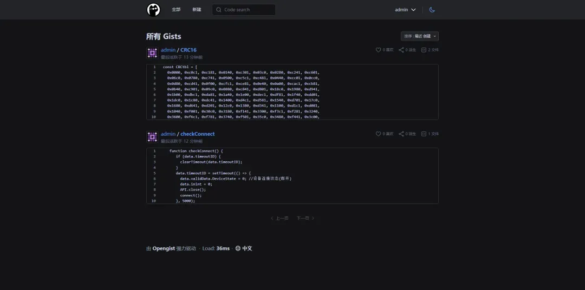The width and height of the screenshot is (585, 290).
Task: Select 新建 to create a new gist
Action: point(197,10)
